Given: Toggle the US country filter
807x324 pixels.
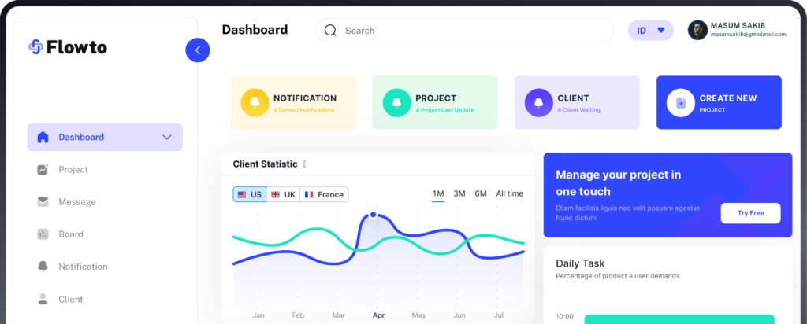Looking at the screenshot, I should pos(249,194).
